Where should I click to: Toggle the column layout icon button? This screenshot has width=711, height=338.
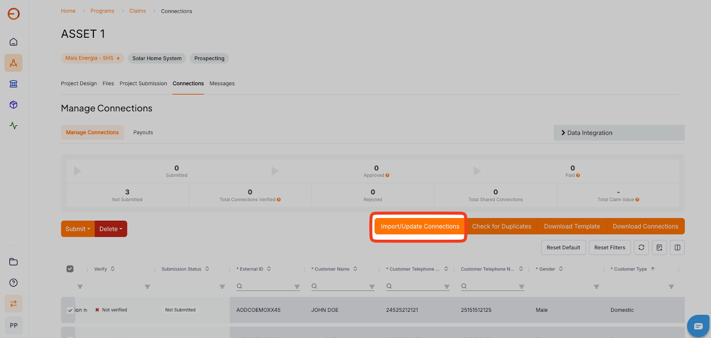(677, 247)
